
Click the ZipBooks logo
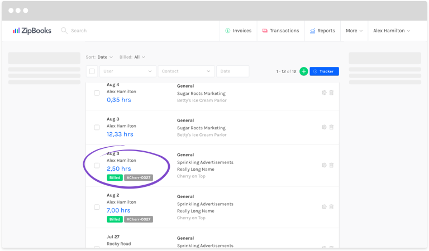[x=32, y=31]
